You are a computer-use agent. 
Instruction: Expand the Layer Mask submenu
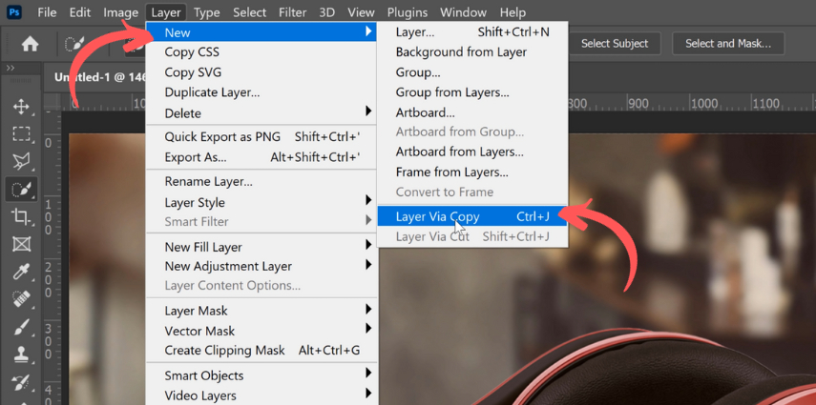tap(262, 311)
